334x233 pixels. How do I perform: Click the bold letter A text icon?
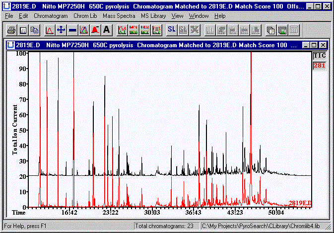107,30
